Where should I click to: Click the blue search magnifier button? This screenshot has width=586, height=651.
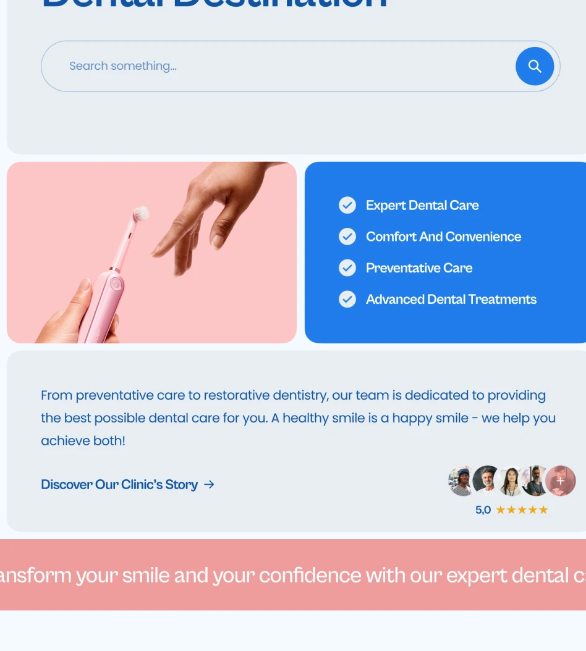pos(535,66)
